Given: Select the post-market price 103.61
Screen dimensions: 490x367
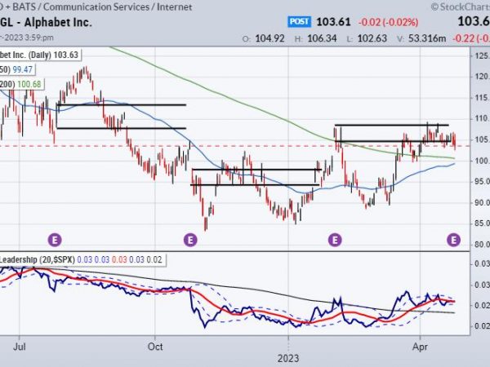Looking at the screenshot, I should click(x=333, y=22).
